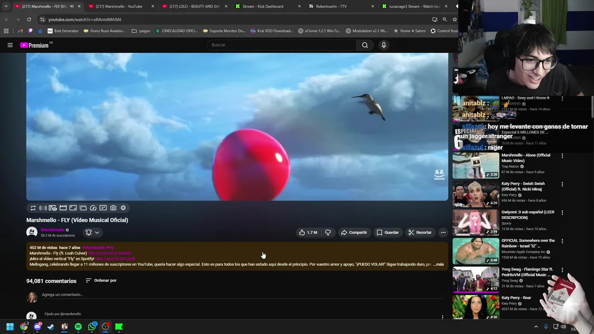The height and width of the screenshot is (334, 594).
Task: Click the Agrega un comentario field
Action: click(243, 295)
